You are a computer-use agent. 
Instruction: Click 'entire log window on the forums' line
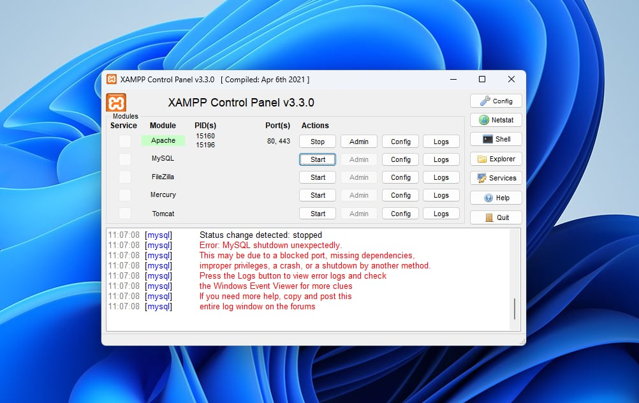tap(257, 307)
